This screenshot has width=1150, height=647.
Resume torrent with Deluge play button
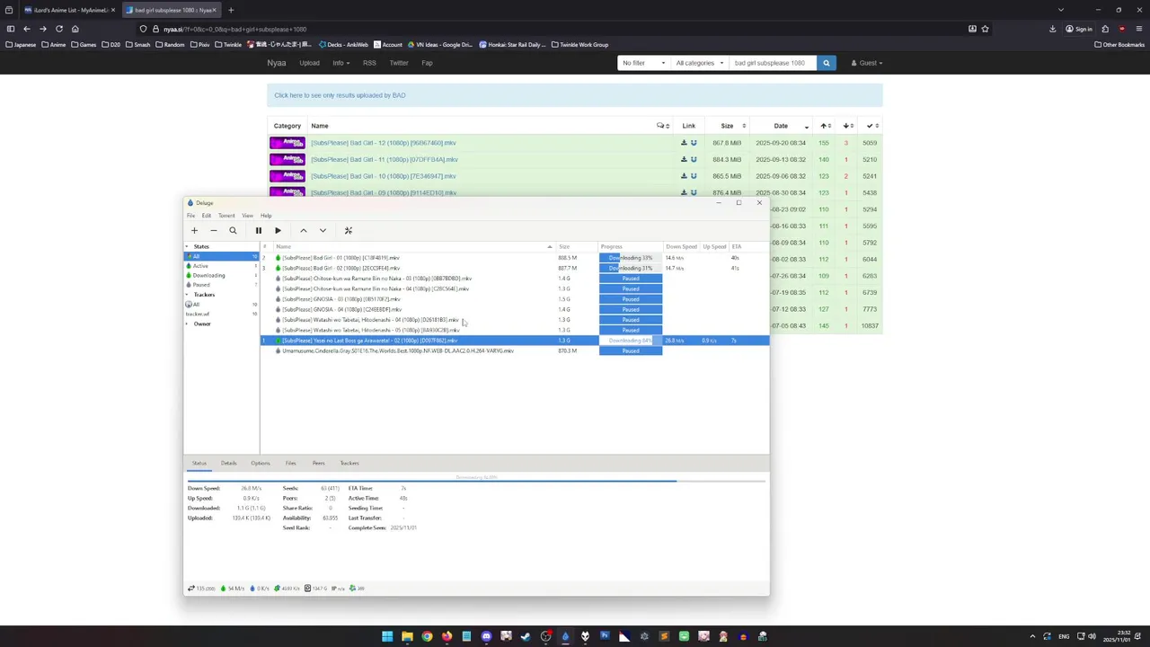coord(278,231)
